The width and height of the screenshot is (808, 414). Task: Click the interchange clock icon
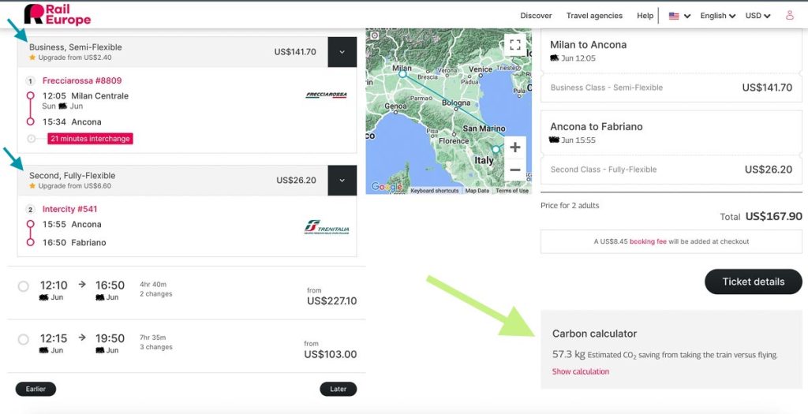32,139
